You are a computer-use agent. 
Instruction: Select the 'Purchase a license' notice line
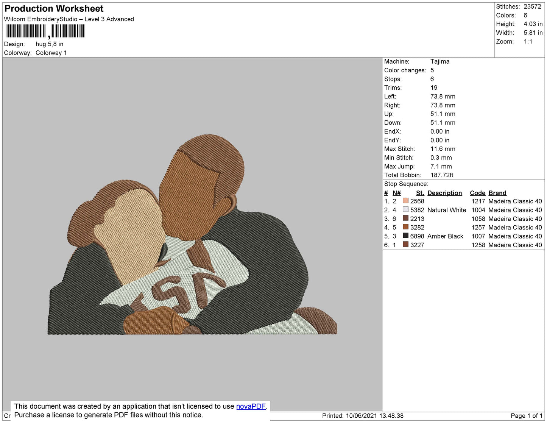tap(109, 415)
